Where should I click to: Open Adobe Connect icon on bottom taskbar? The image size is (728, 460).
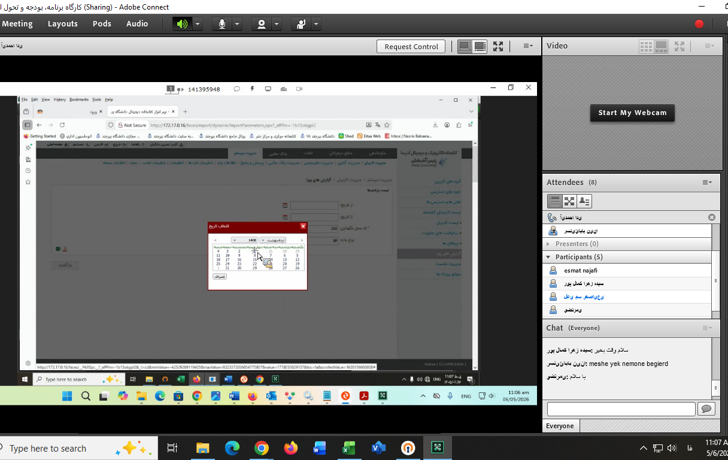tap(438, 449)
